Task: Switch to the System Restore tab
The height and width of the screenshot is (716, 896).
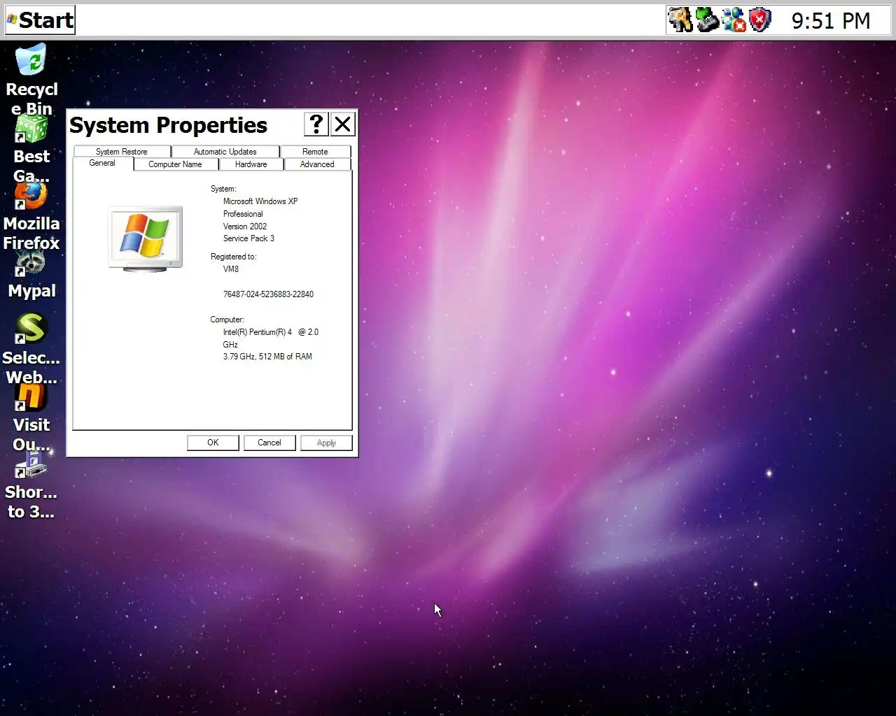Action: click(x=122, y=152)
